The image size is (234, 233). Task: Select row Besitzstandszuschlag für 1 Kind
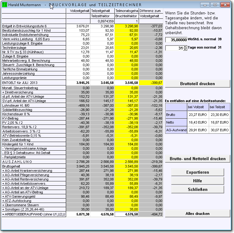(34, 30)
